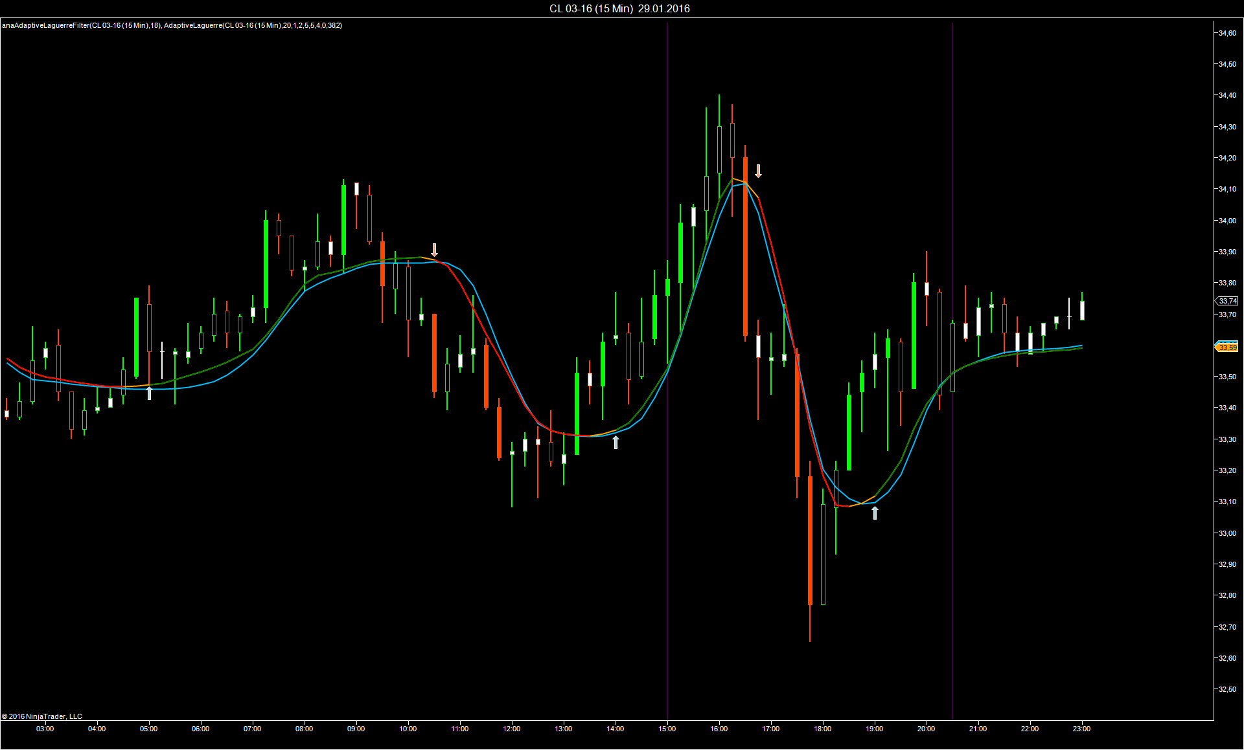Click the 34,00 price axis label
Screen dimensions: 1244x750
click(1227, 221)
